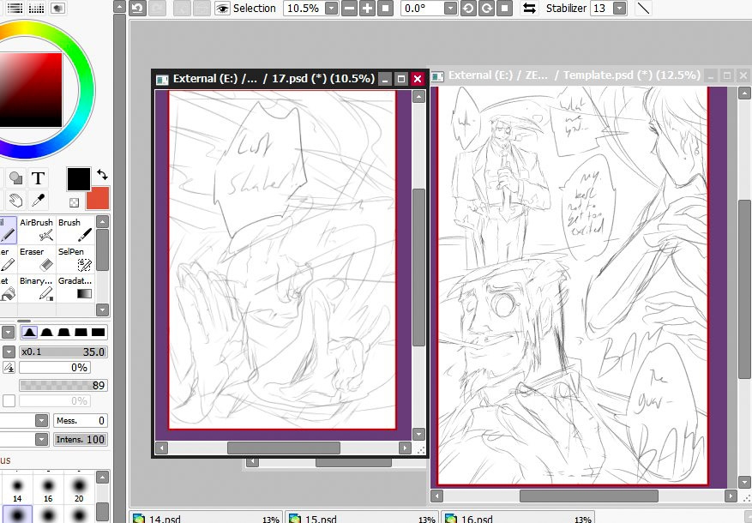752x523 pixels.
Task: Pick the SelPen selection pen tool
Action: coord(75,259)
